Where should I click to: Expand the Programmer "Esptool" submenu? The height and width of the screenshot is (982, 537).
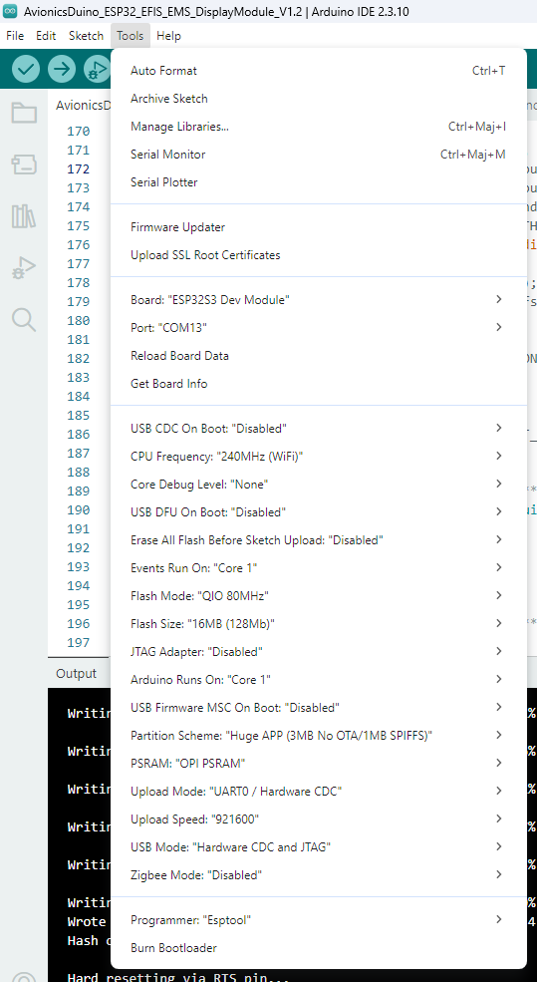click(319, 920)
